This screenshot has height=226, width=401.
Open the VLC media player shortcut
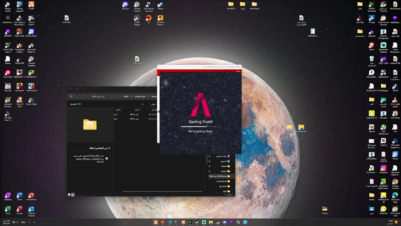pyautogui.click(x=395, y=102)
